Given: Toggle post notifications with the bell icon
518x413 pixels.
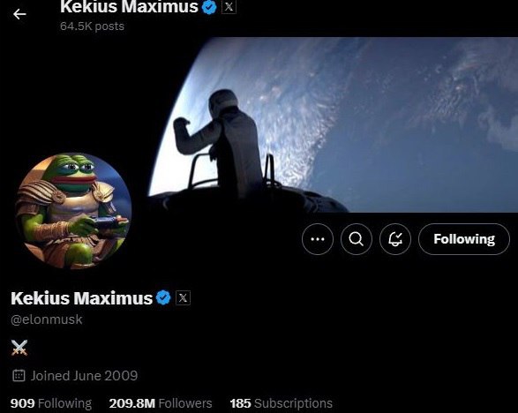Looking at the screenshot, I should click(x=395, y=239).
